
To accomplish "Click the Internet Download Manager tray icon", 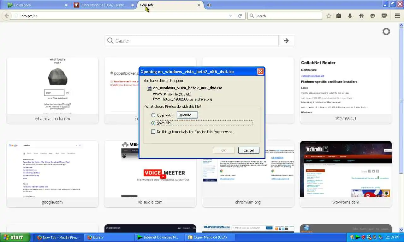I will coord(358,237).
